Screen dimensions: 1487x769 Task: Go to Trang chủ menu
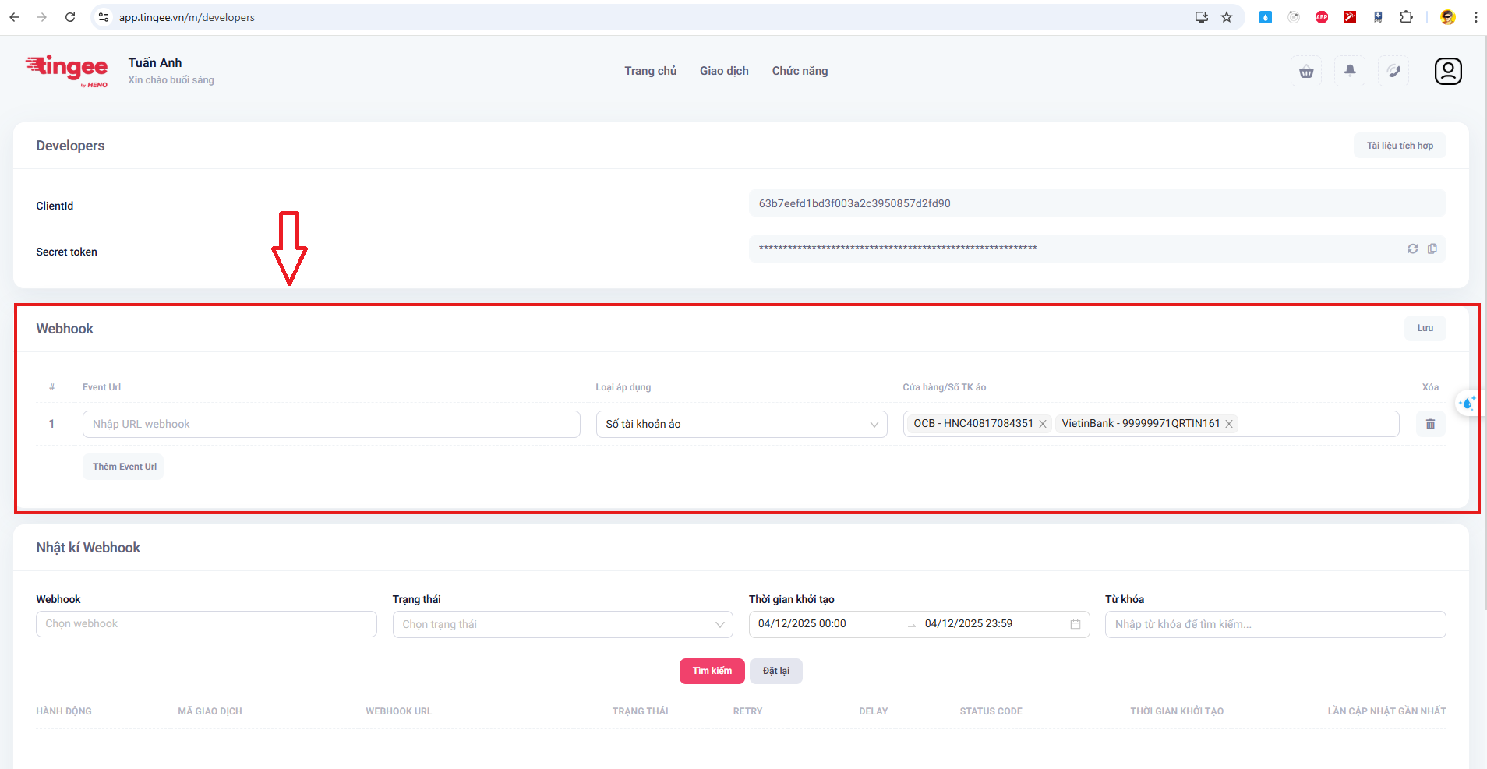pos(650,71)
